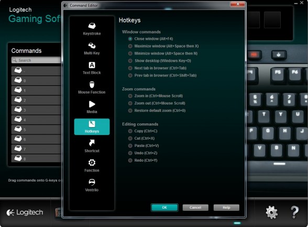Open Help from the Command Editor
The width and height of the screenshot is (308, 227).
(226, 208)
